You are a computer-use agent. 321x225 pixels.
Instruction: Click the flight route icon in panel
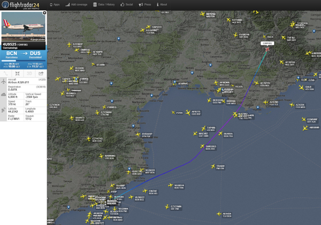(6, 73)
